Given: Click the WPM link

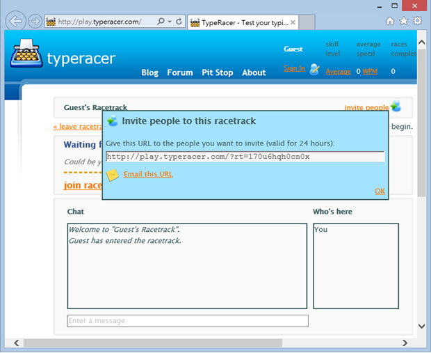Looking at the screenshot, I should point(370,72).
